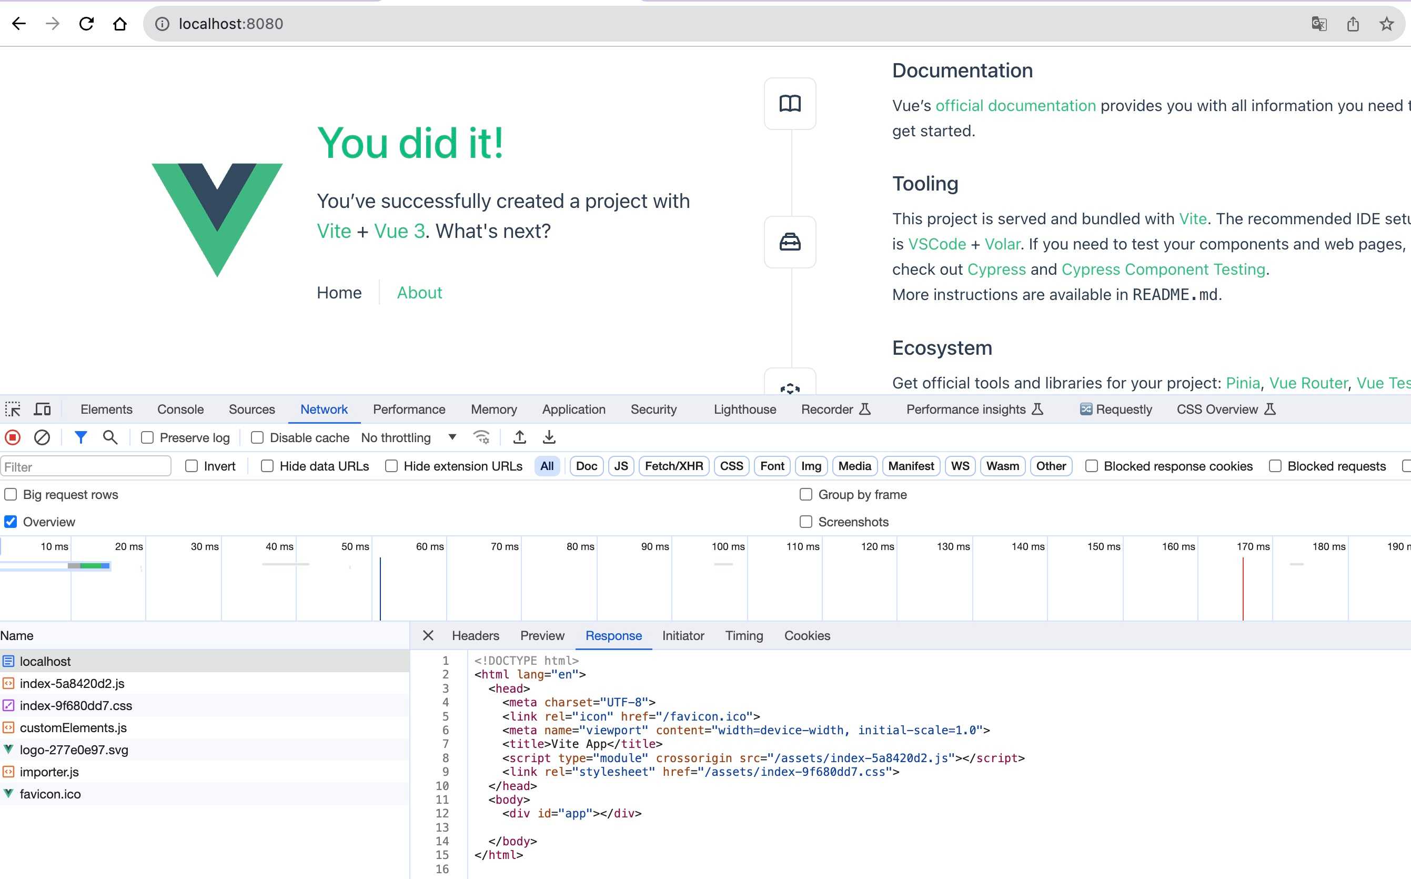Close the request details panel

(428, 635)
